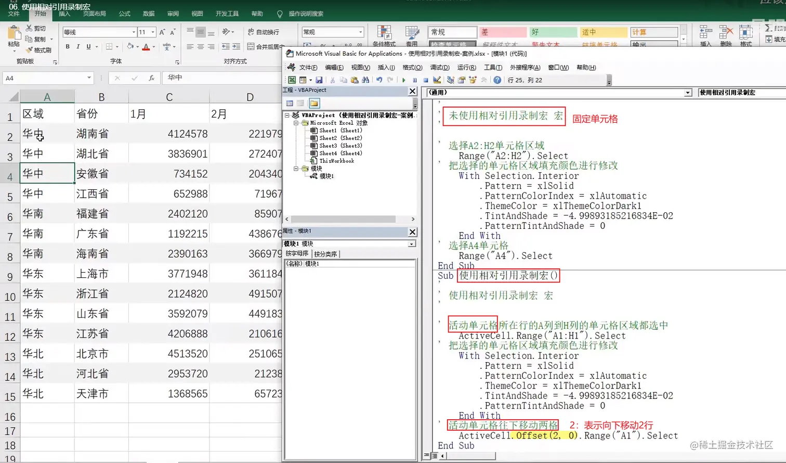Open the number format dropdown (常规)
The image size is (786, 463).
pyautogui.click(x=360, y=32)
